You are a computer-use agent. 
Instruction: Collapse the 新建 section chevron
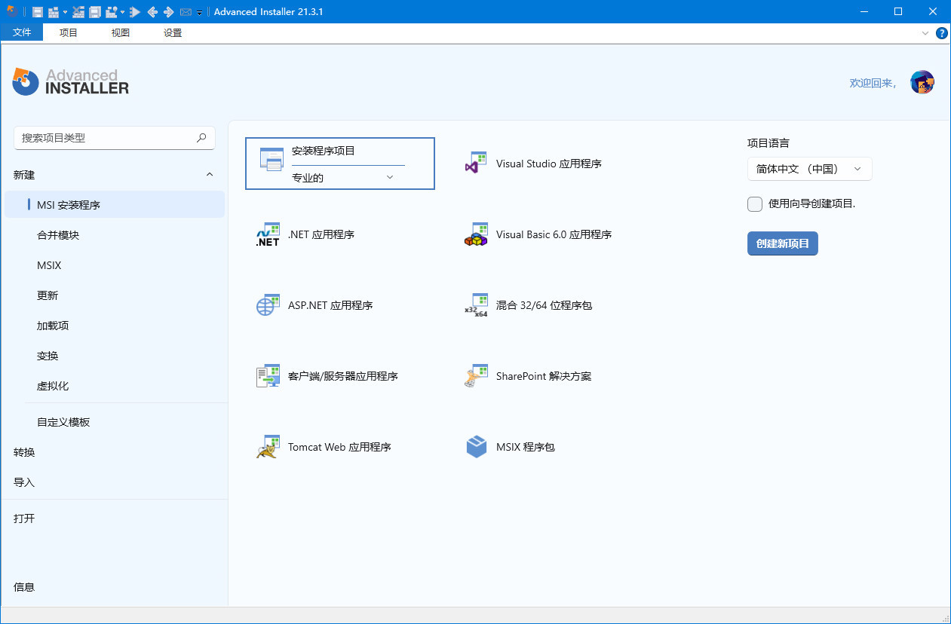point(210,175)
